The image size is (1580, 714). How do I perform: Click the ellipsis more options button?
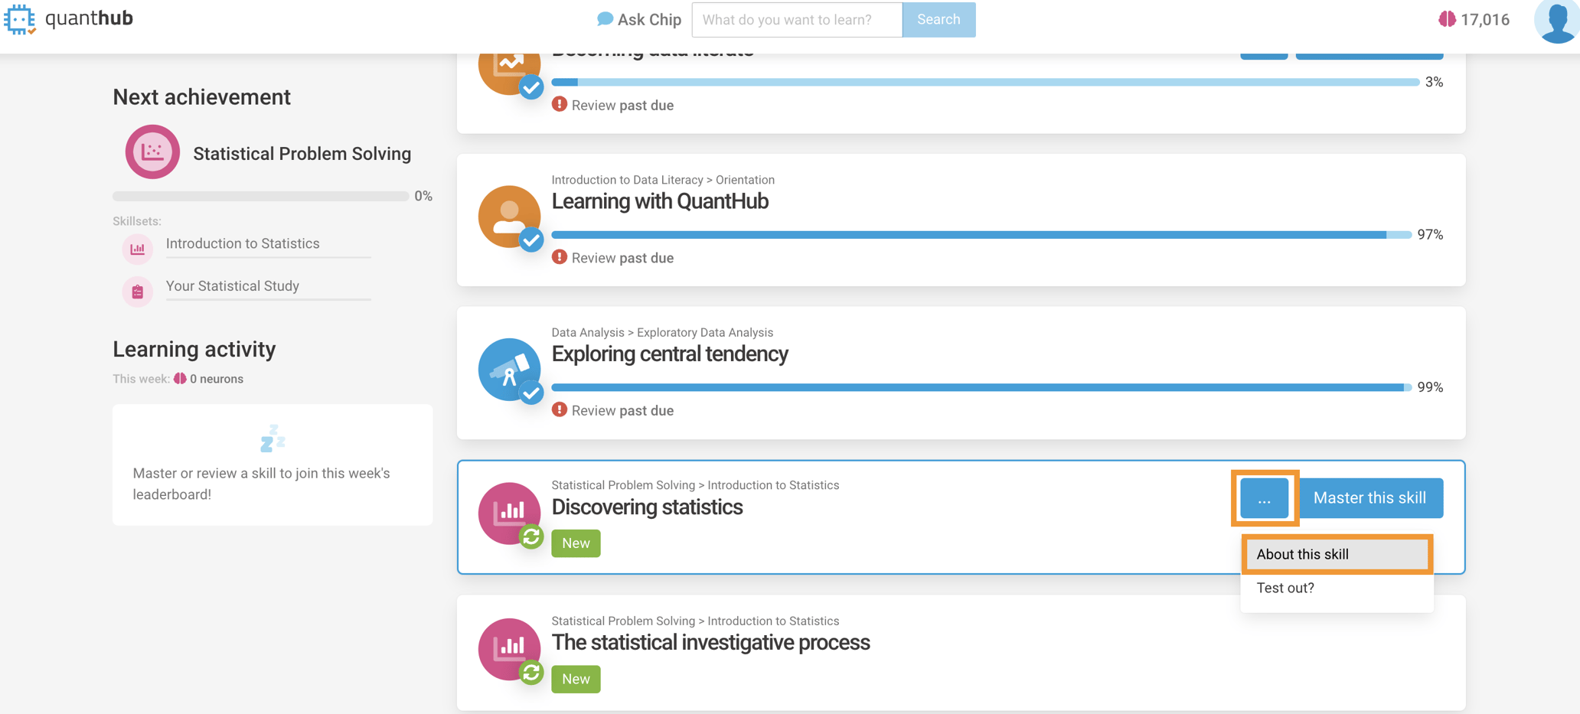[1264, 498]
